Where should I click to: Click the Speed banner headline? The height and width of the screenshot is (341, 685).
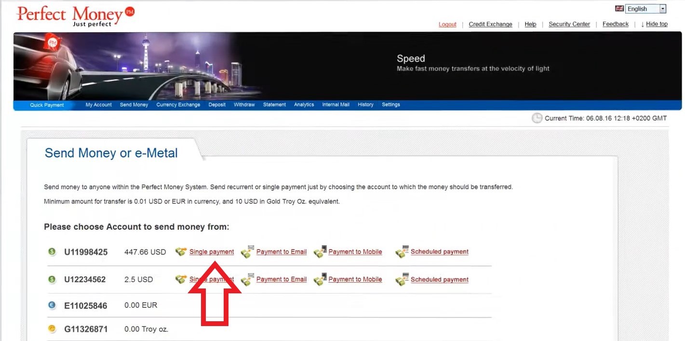tap(411, 59)
